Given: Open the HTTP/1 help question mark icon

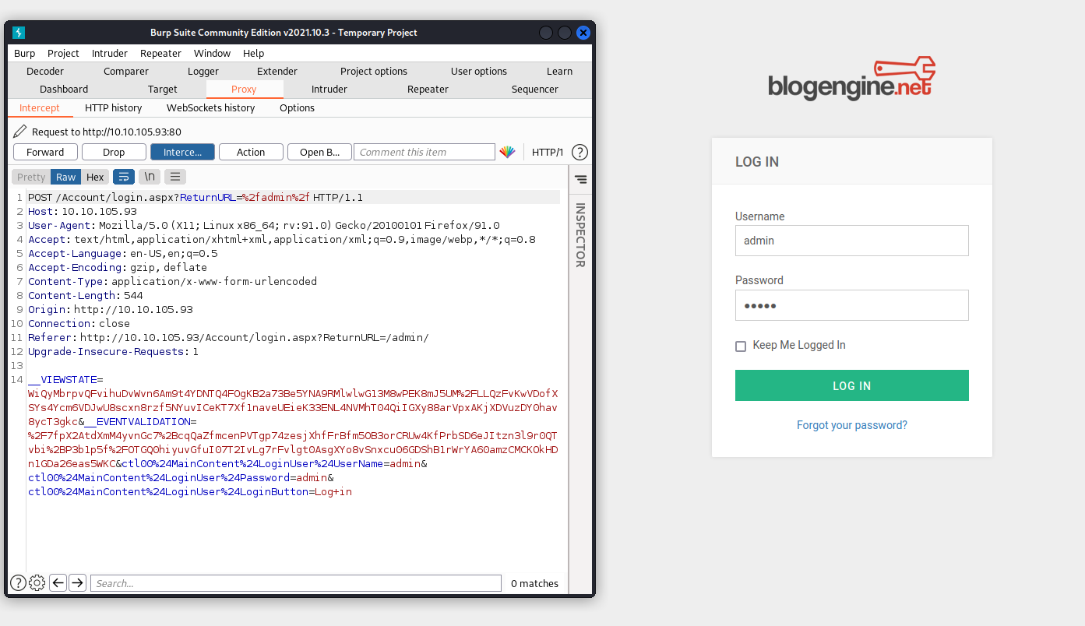Looking at the screenshot, I should pyautogui.click(x=579, y=152).
